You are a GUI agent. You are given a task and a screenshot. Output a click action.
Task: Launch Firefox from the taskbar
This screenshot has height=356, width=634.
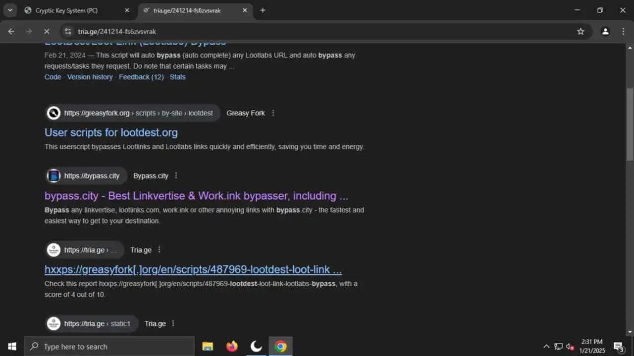[232, 347]
